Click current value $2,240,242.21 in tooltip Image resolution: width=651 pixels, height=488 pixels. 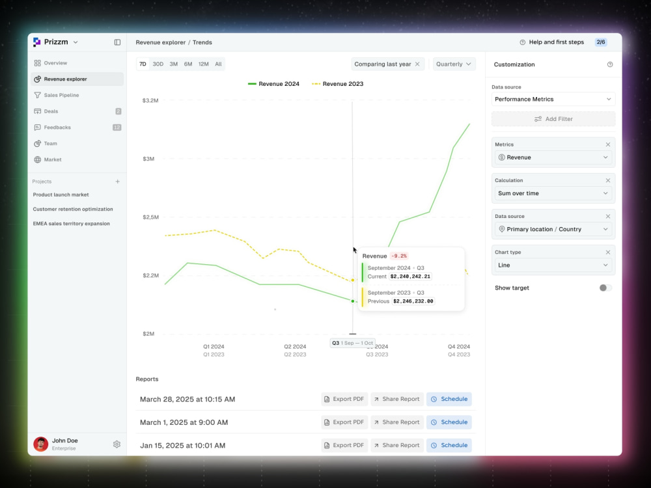(410, 277)
